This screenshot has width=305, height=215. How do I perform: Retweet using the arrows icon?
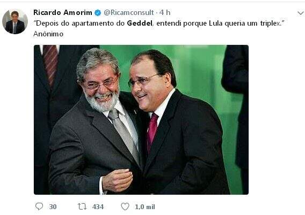pos(82,206)
